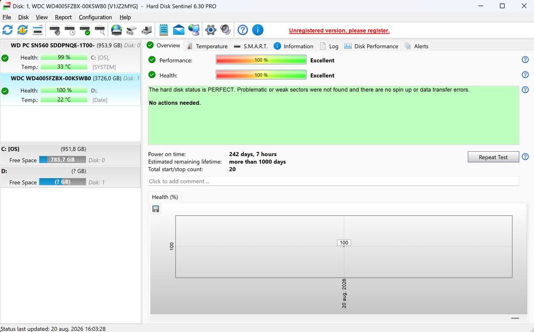Open the View menu
Viewport: 534px width, 332px height.
(x=42, y=17)
